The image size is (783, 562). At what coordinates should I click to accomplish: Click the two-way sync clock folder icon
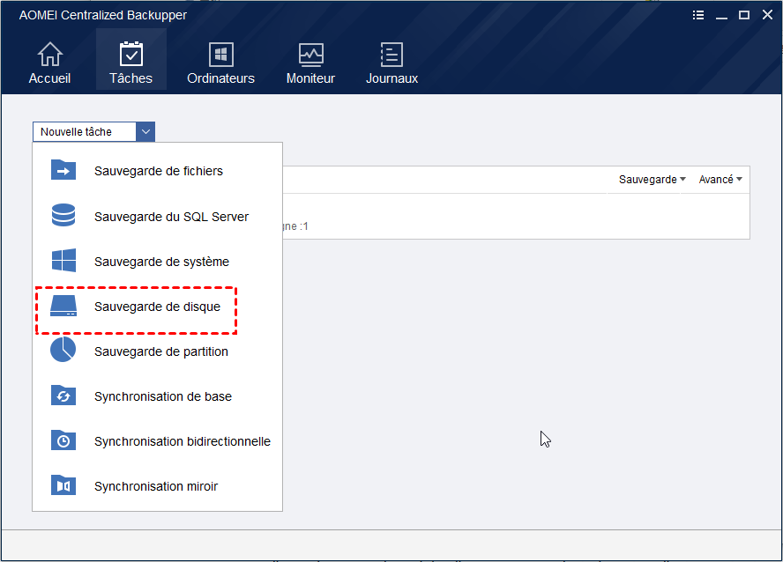63,440
